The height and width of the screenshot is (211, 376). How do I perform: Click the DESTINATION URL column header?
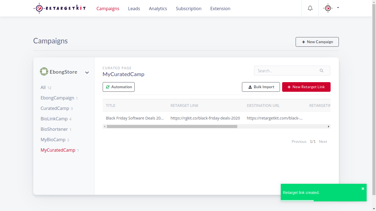(x=263, y=105)
